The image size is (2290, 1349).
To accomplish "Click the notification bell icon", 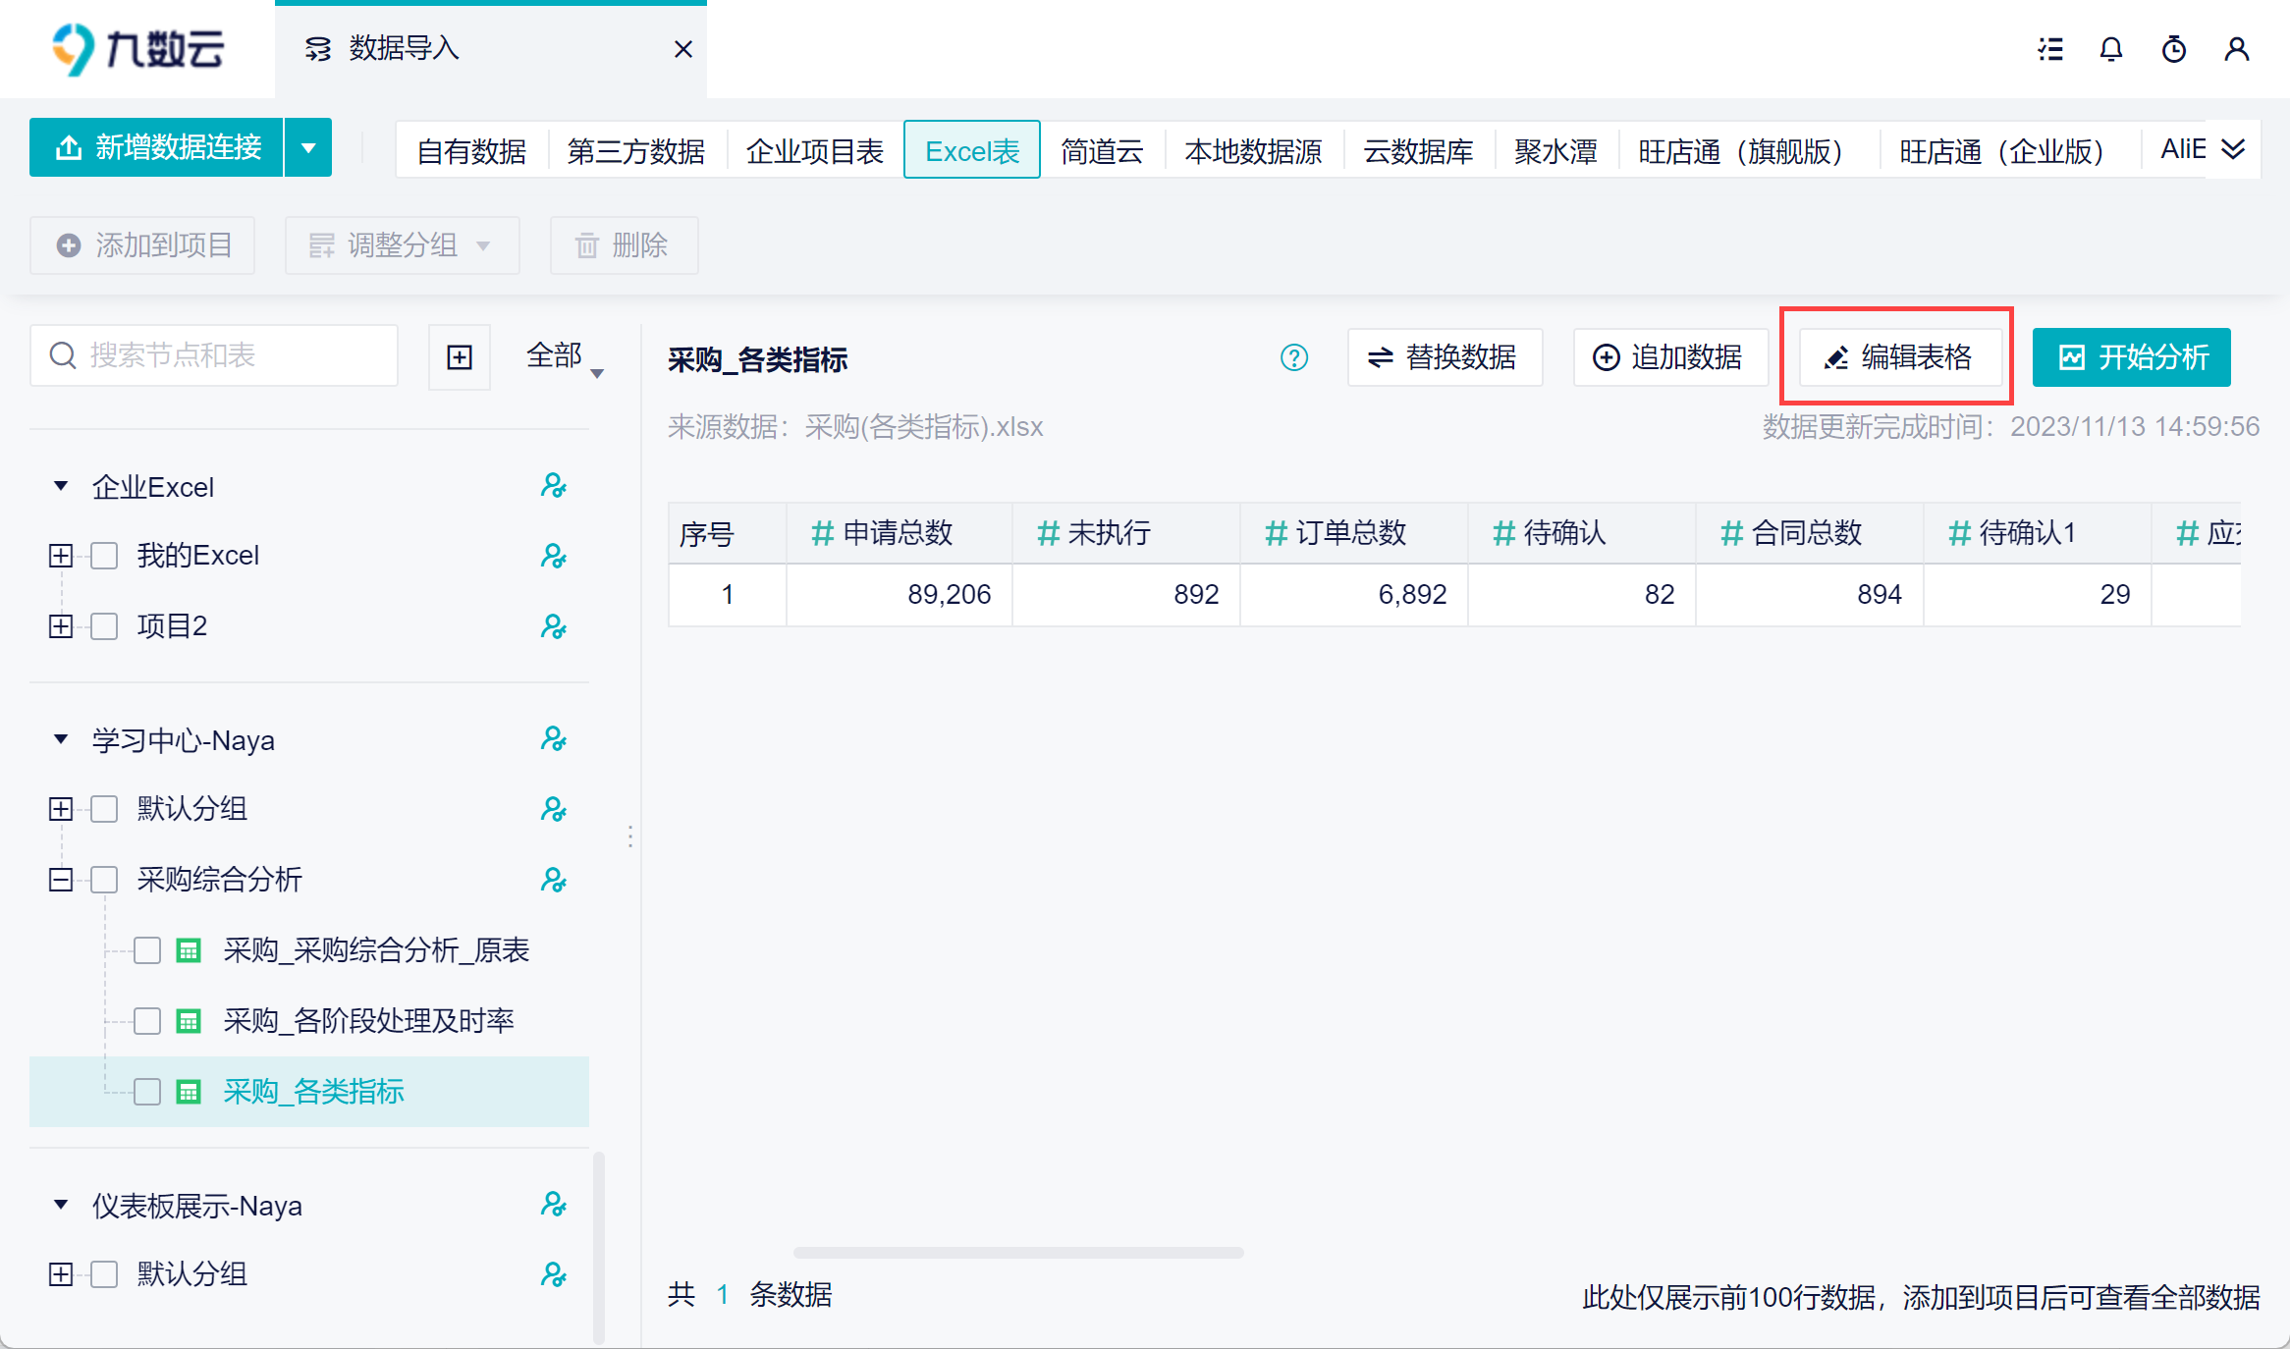I will click(x=2111, y=49).
